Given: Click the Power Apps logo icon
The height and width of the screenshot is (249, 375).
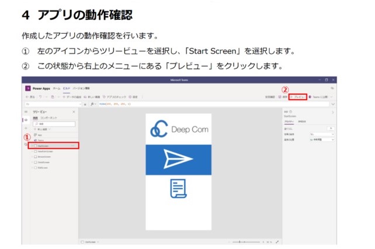Looking at the screenshot, I should coord(27,88).
